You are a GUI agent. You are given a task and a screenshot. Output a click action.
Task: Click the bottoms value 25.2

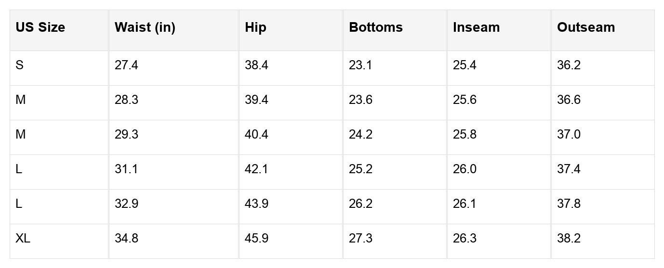pos(360,169)
